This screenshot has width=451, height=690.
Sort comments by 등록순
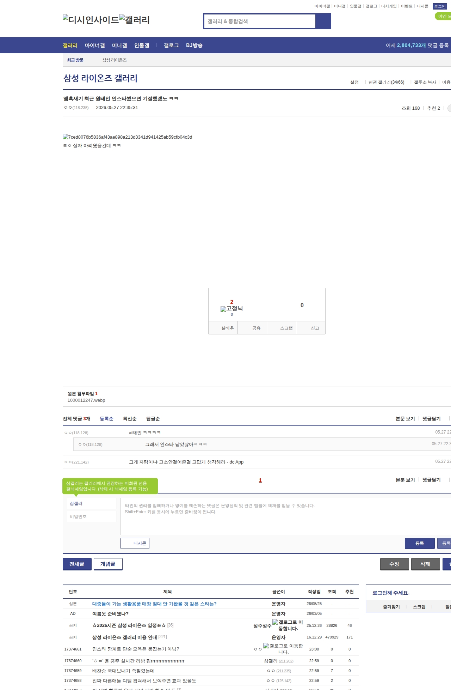(x=106, y=419)
